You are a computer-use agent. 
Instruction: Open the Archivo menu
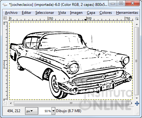[11, 13]
